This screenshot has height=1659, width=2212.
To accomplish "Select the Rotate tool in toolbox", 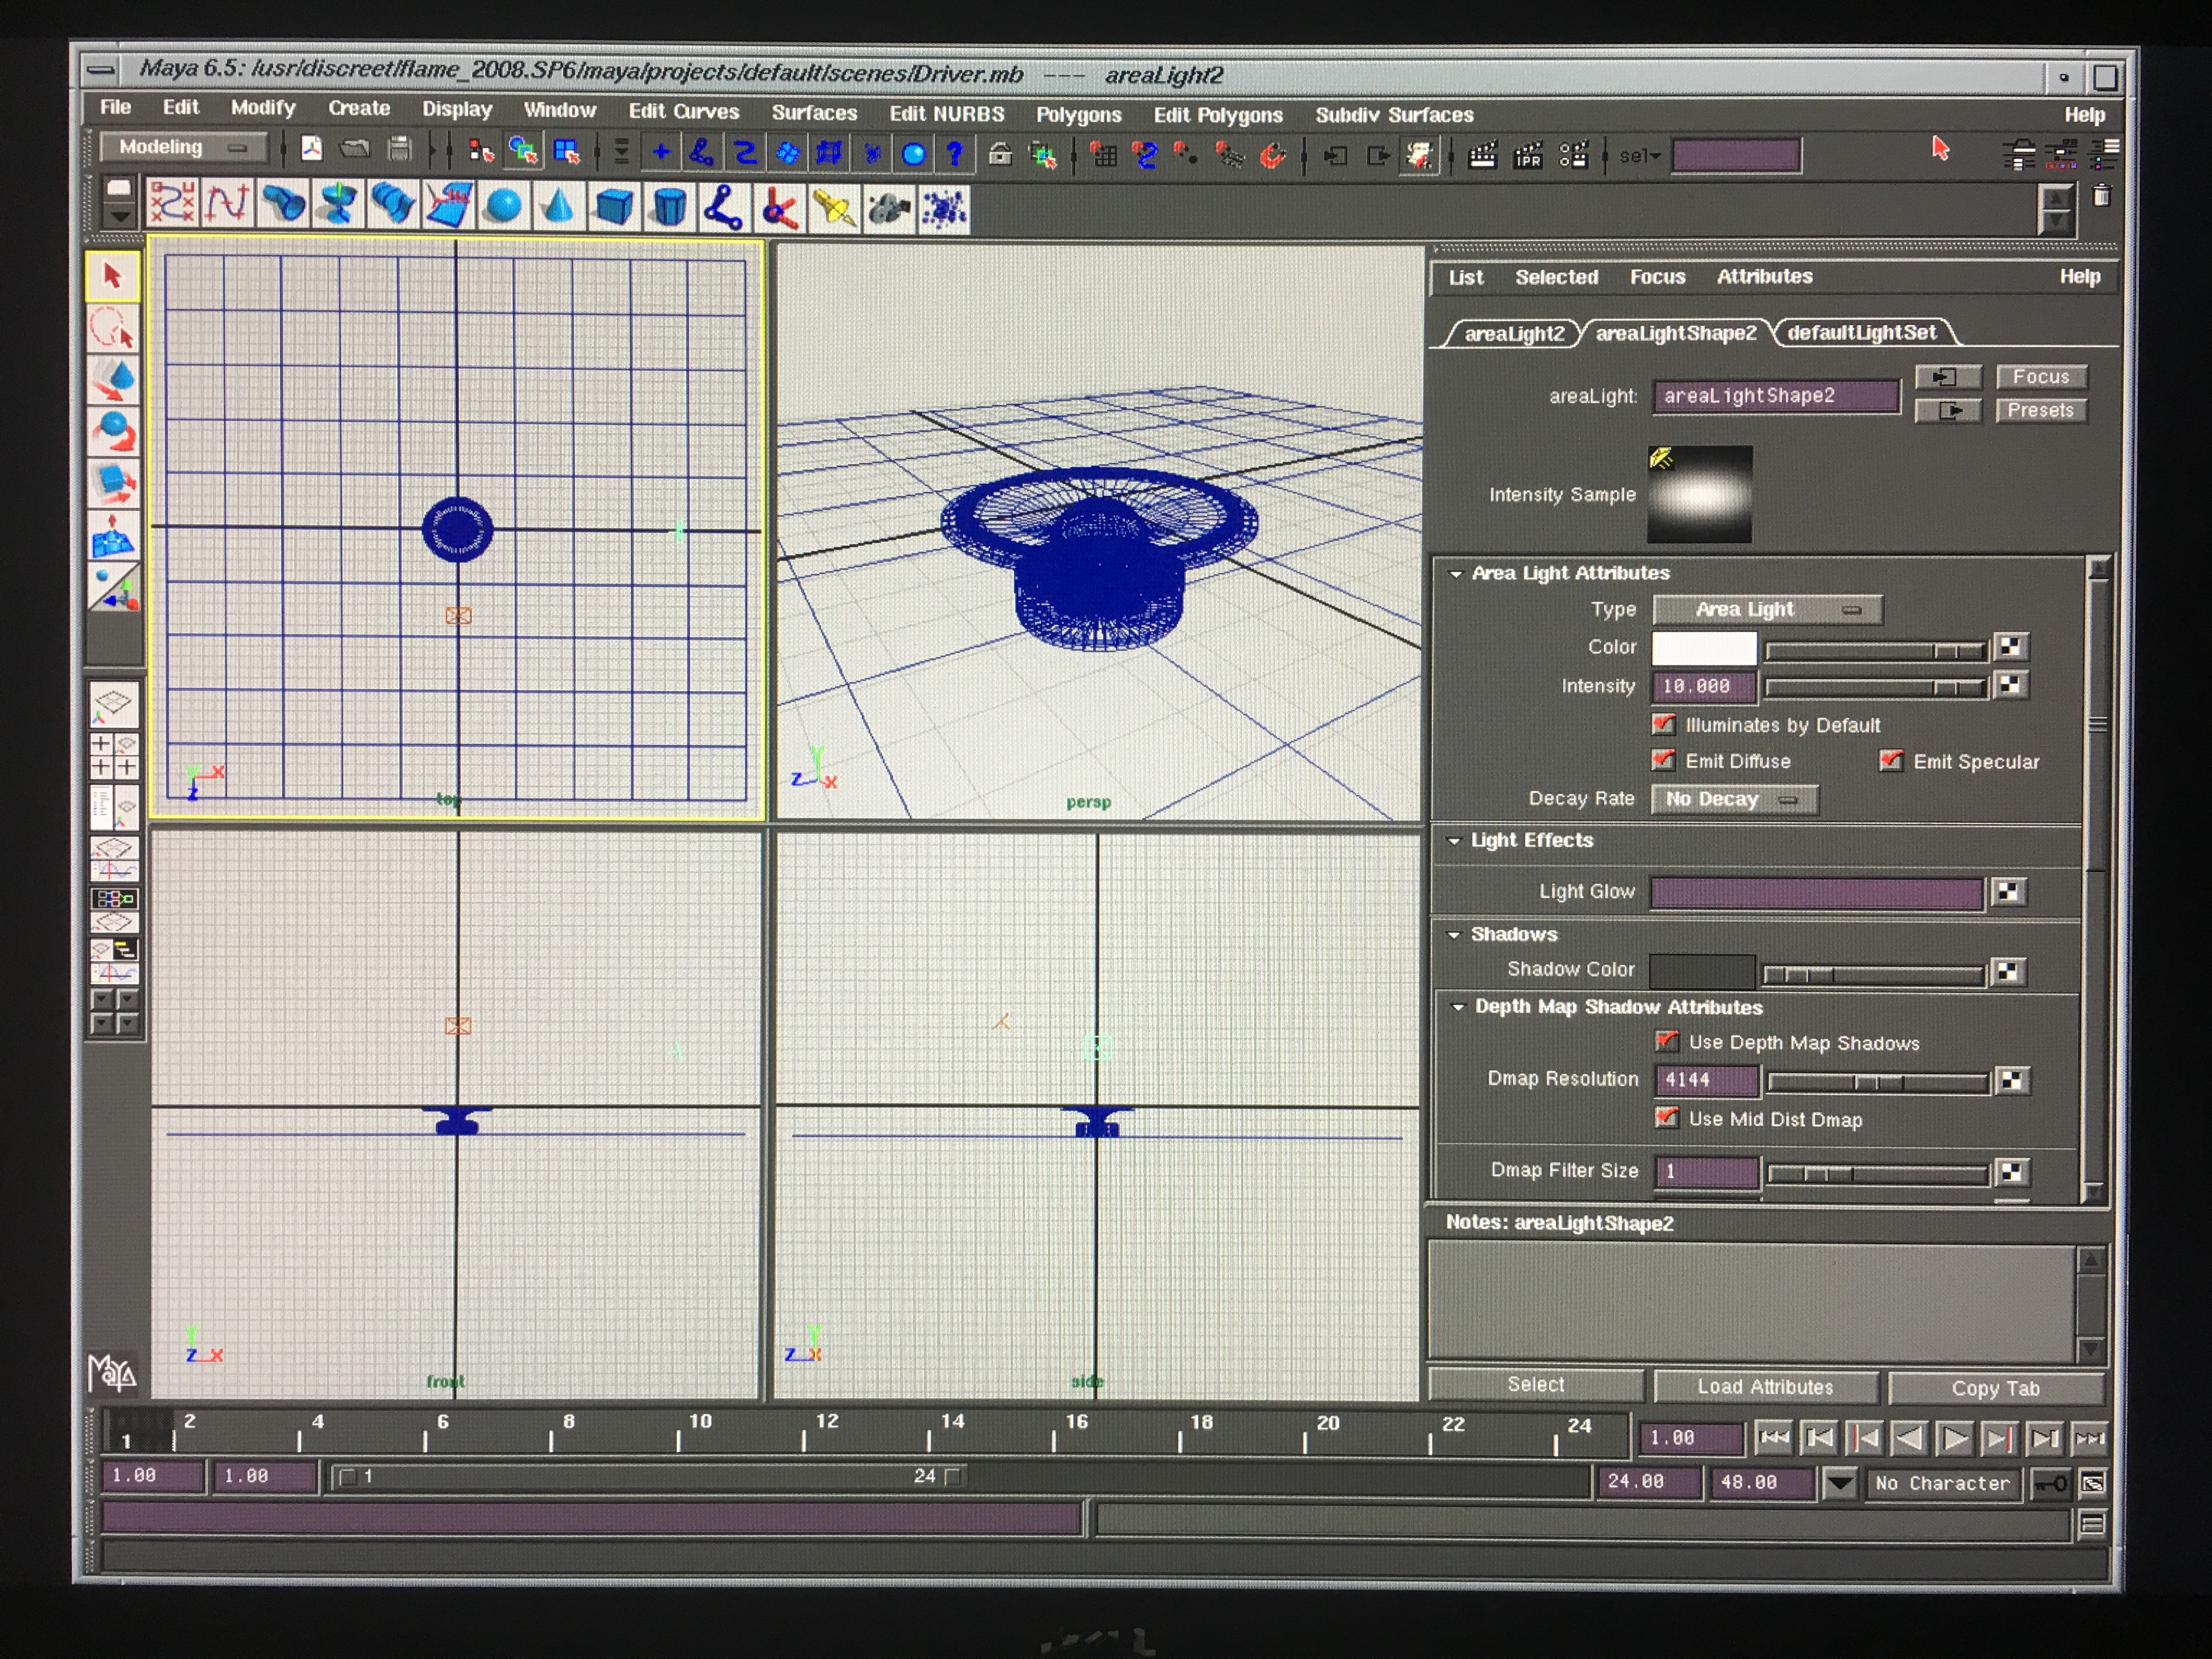I will [113, 431].
